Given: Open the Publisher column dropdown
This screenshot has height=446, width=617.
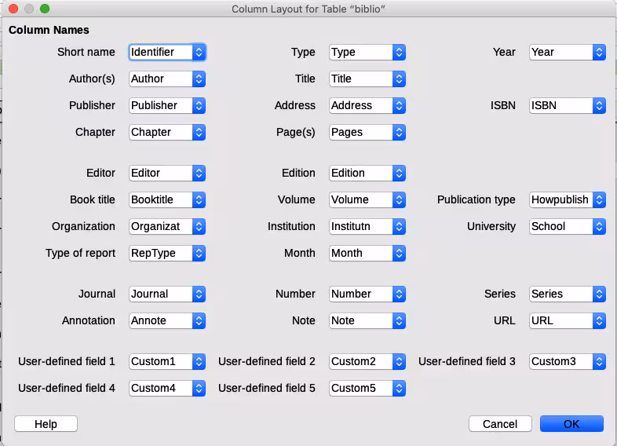Looking at the screenshot, I should [167, 105].
